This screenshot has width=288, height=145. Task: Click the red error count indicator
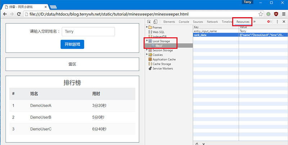click(269, 22)
